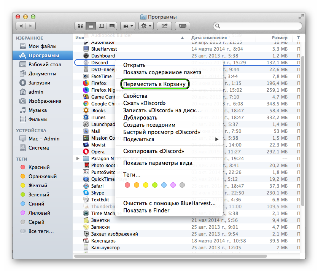Choose Показать в Finder
The image size is (318, 271).
169,211
